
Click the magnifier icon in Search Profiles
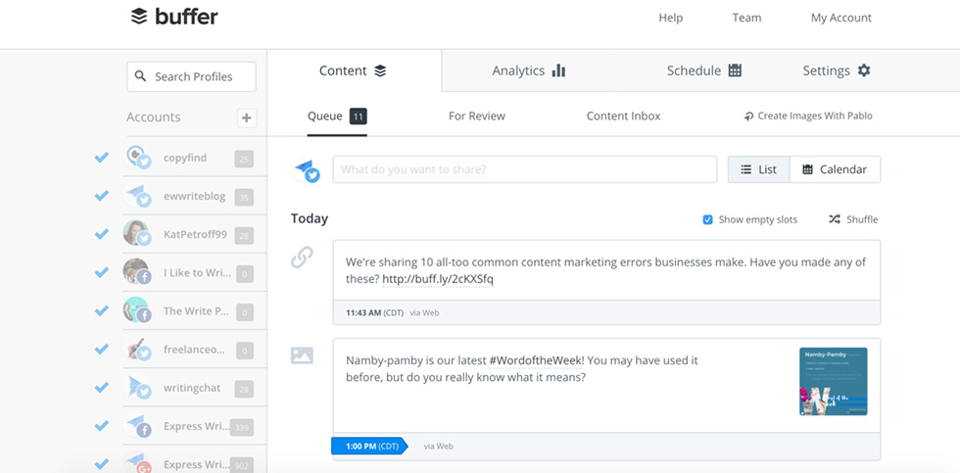140,75
